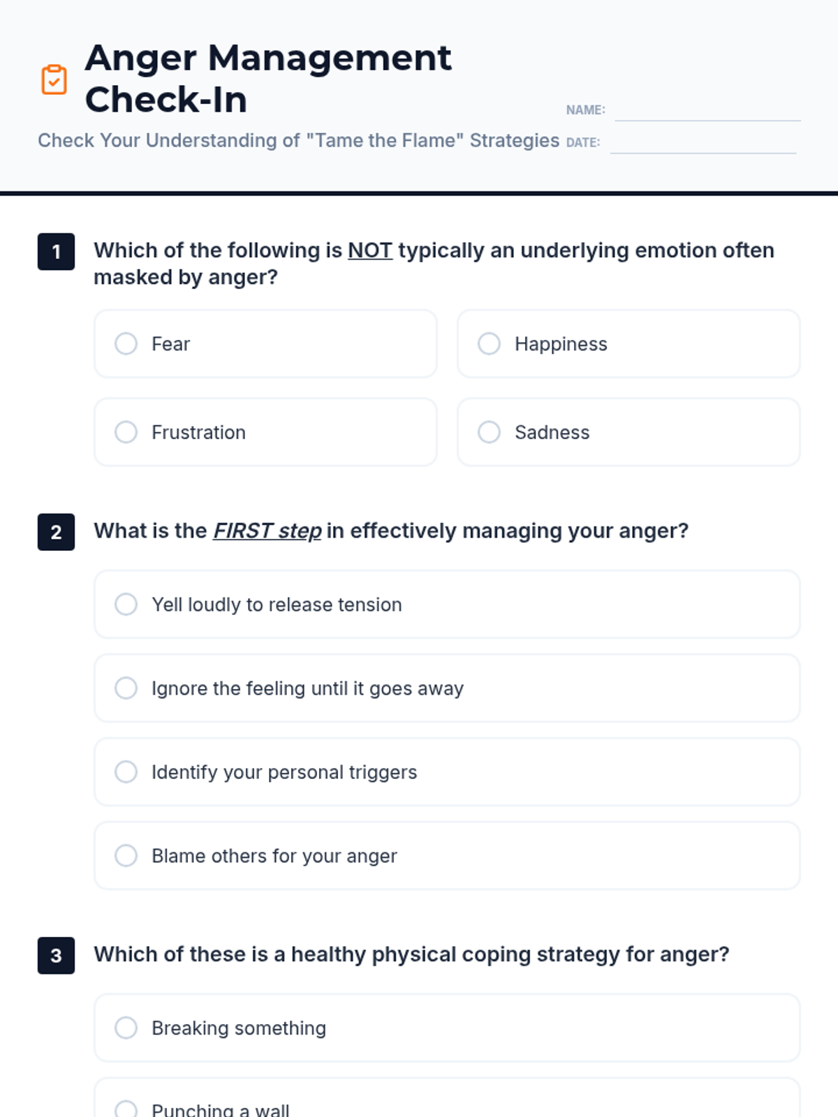Pick the 'Punching a wall' option

point(126,1109)
